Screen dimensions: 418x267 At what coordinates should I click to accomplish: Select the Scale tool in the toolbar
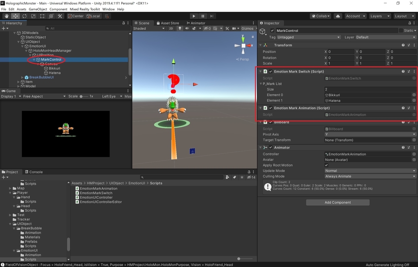pyautogui.click(x=33, y=16)
